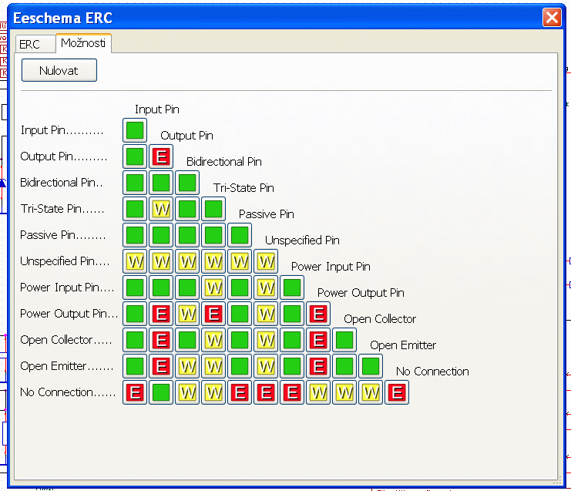Toggle Open Collector row, Power Output error cell
The height and width of the screenshot is (491, 571).
[318, 340]
